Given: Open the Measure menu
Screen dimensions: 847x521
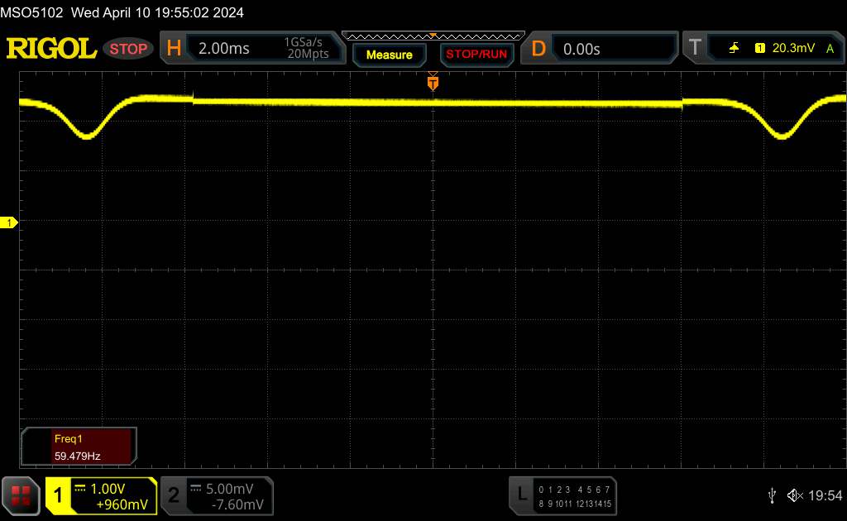Looking at the screenshot, I should pos(390,55).
